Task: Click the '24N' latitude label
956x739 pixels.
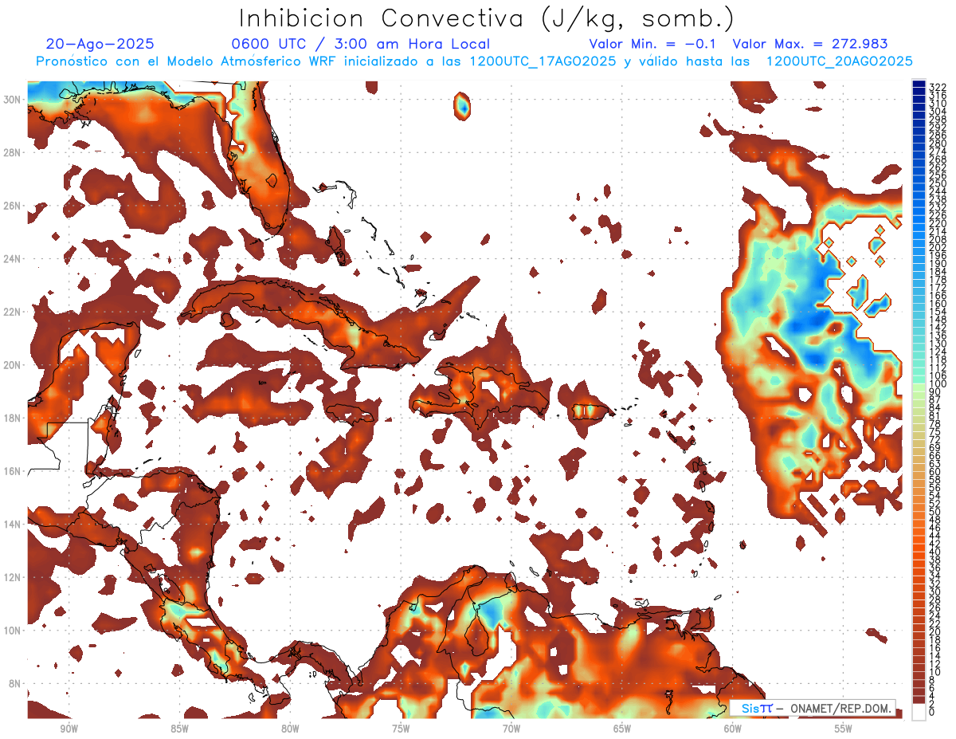Action: (x=12, y=259)
